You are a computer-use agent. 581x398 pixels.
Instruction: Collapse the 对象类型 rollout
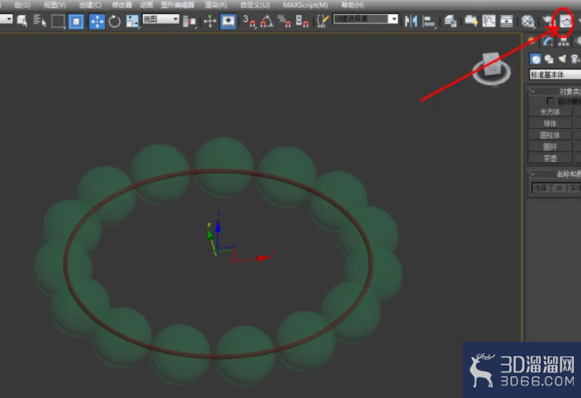point(554,91)
